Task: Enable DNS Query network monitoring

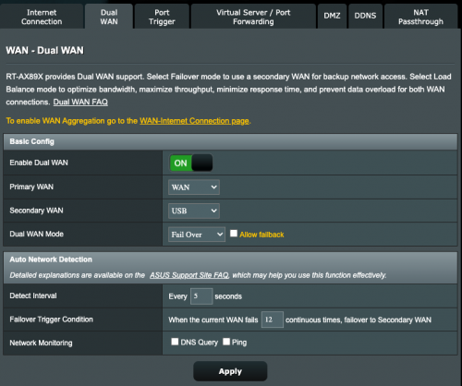Action: coord(175,342)
